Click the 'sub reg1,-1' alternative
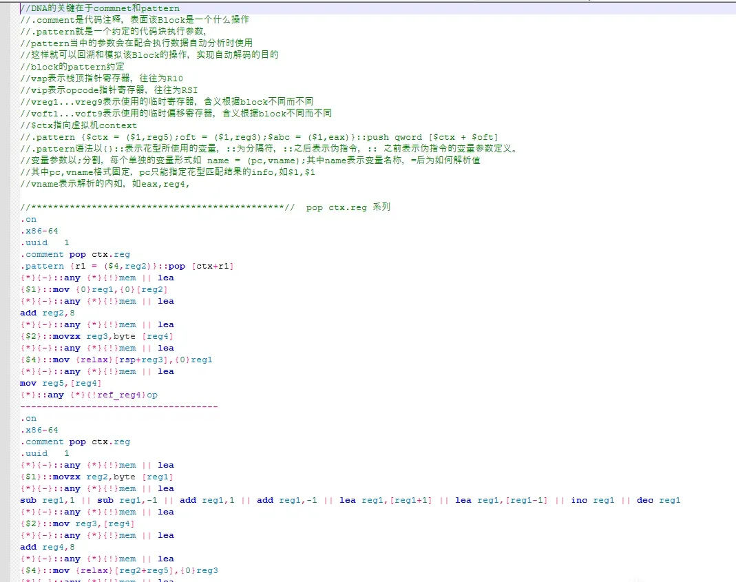 coord(127,500)
